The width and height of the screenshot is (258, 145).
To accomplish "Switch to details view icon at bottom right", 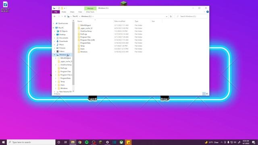I will pos(204,94).
